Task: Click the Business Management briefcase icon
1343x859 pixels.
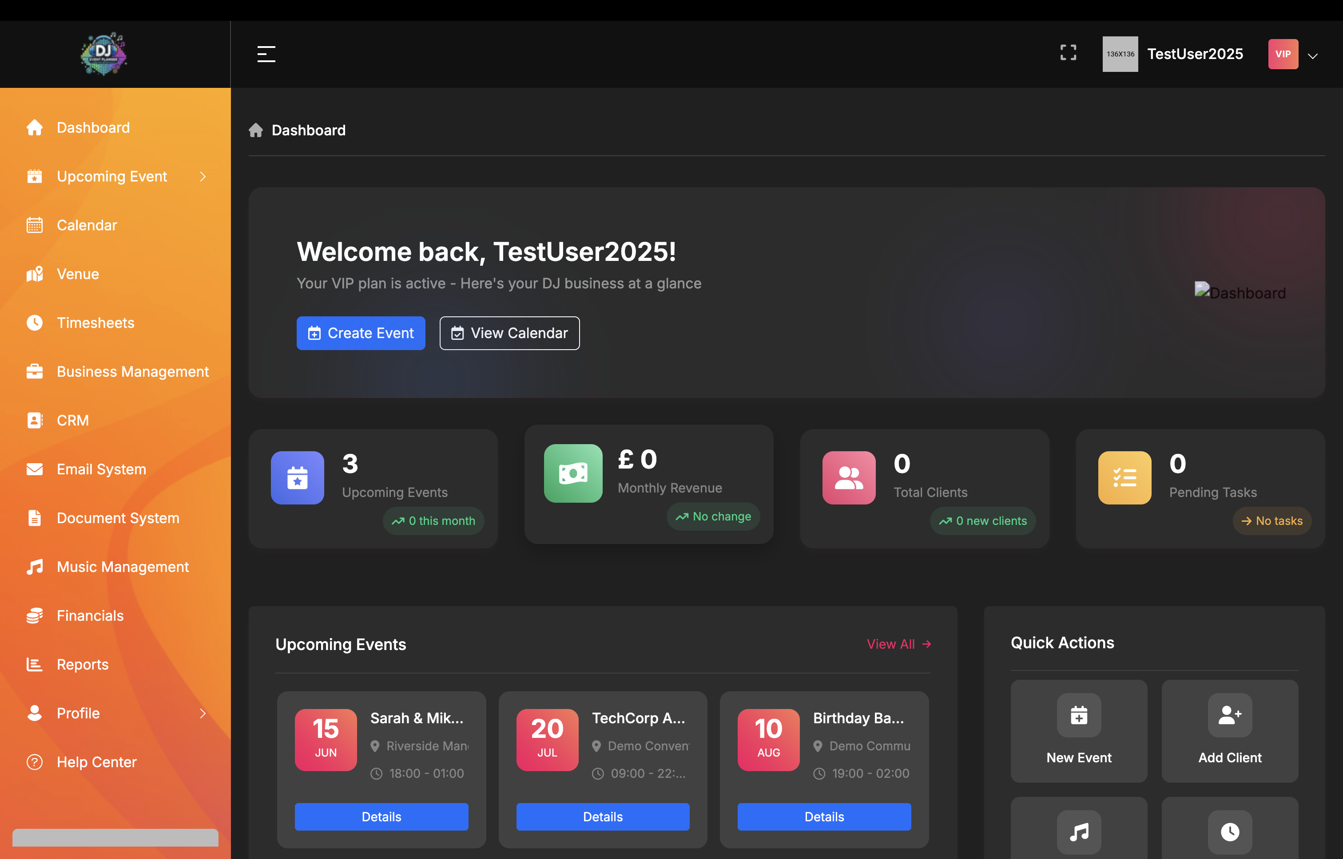Action: click(x=35, y=371)
